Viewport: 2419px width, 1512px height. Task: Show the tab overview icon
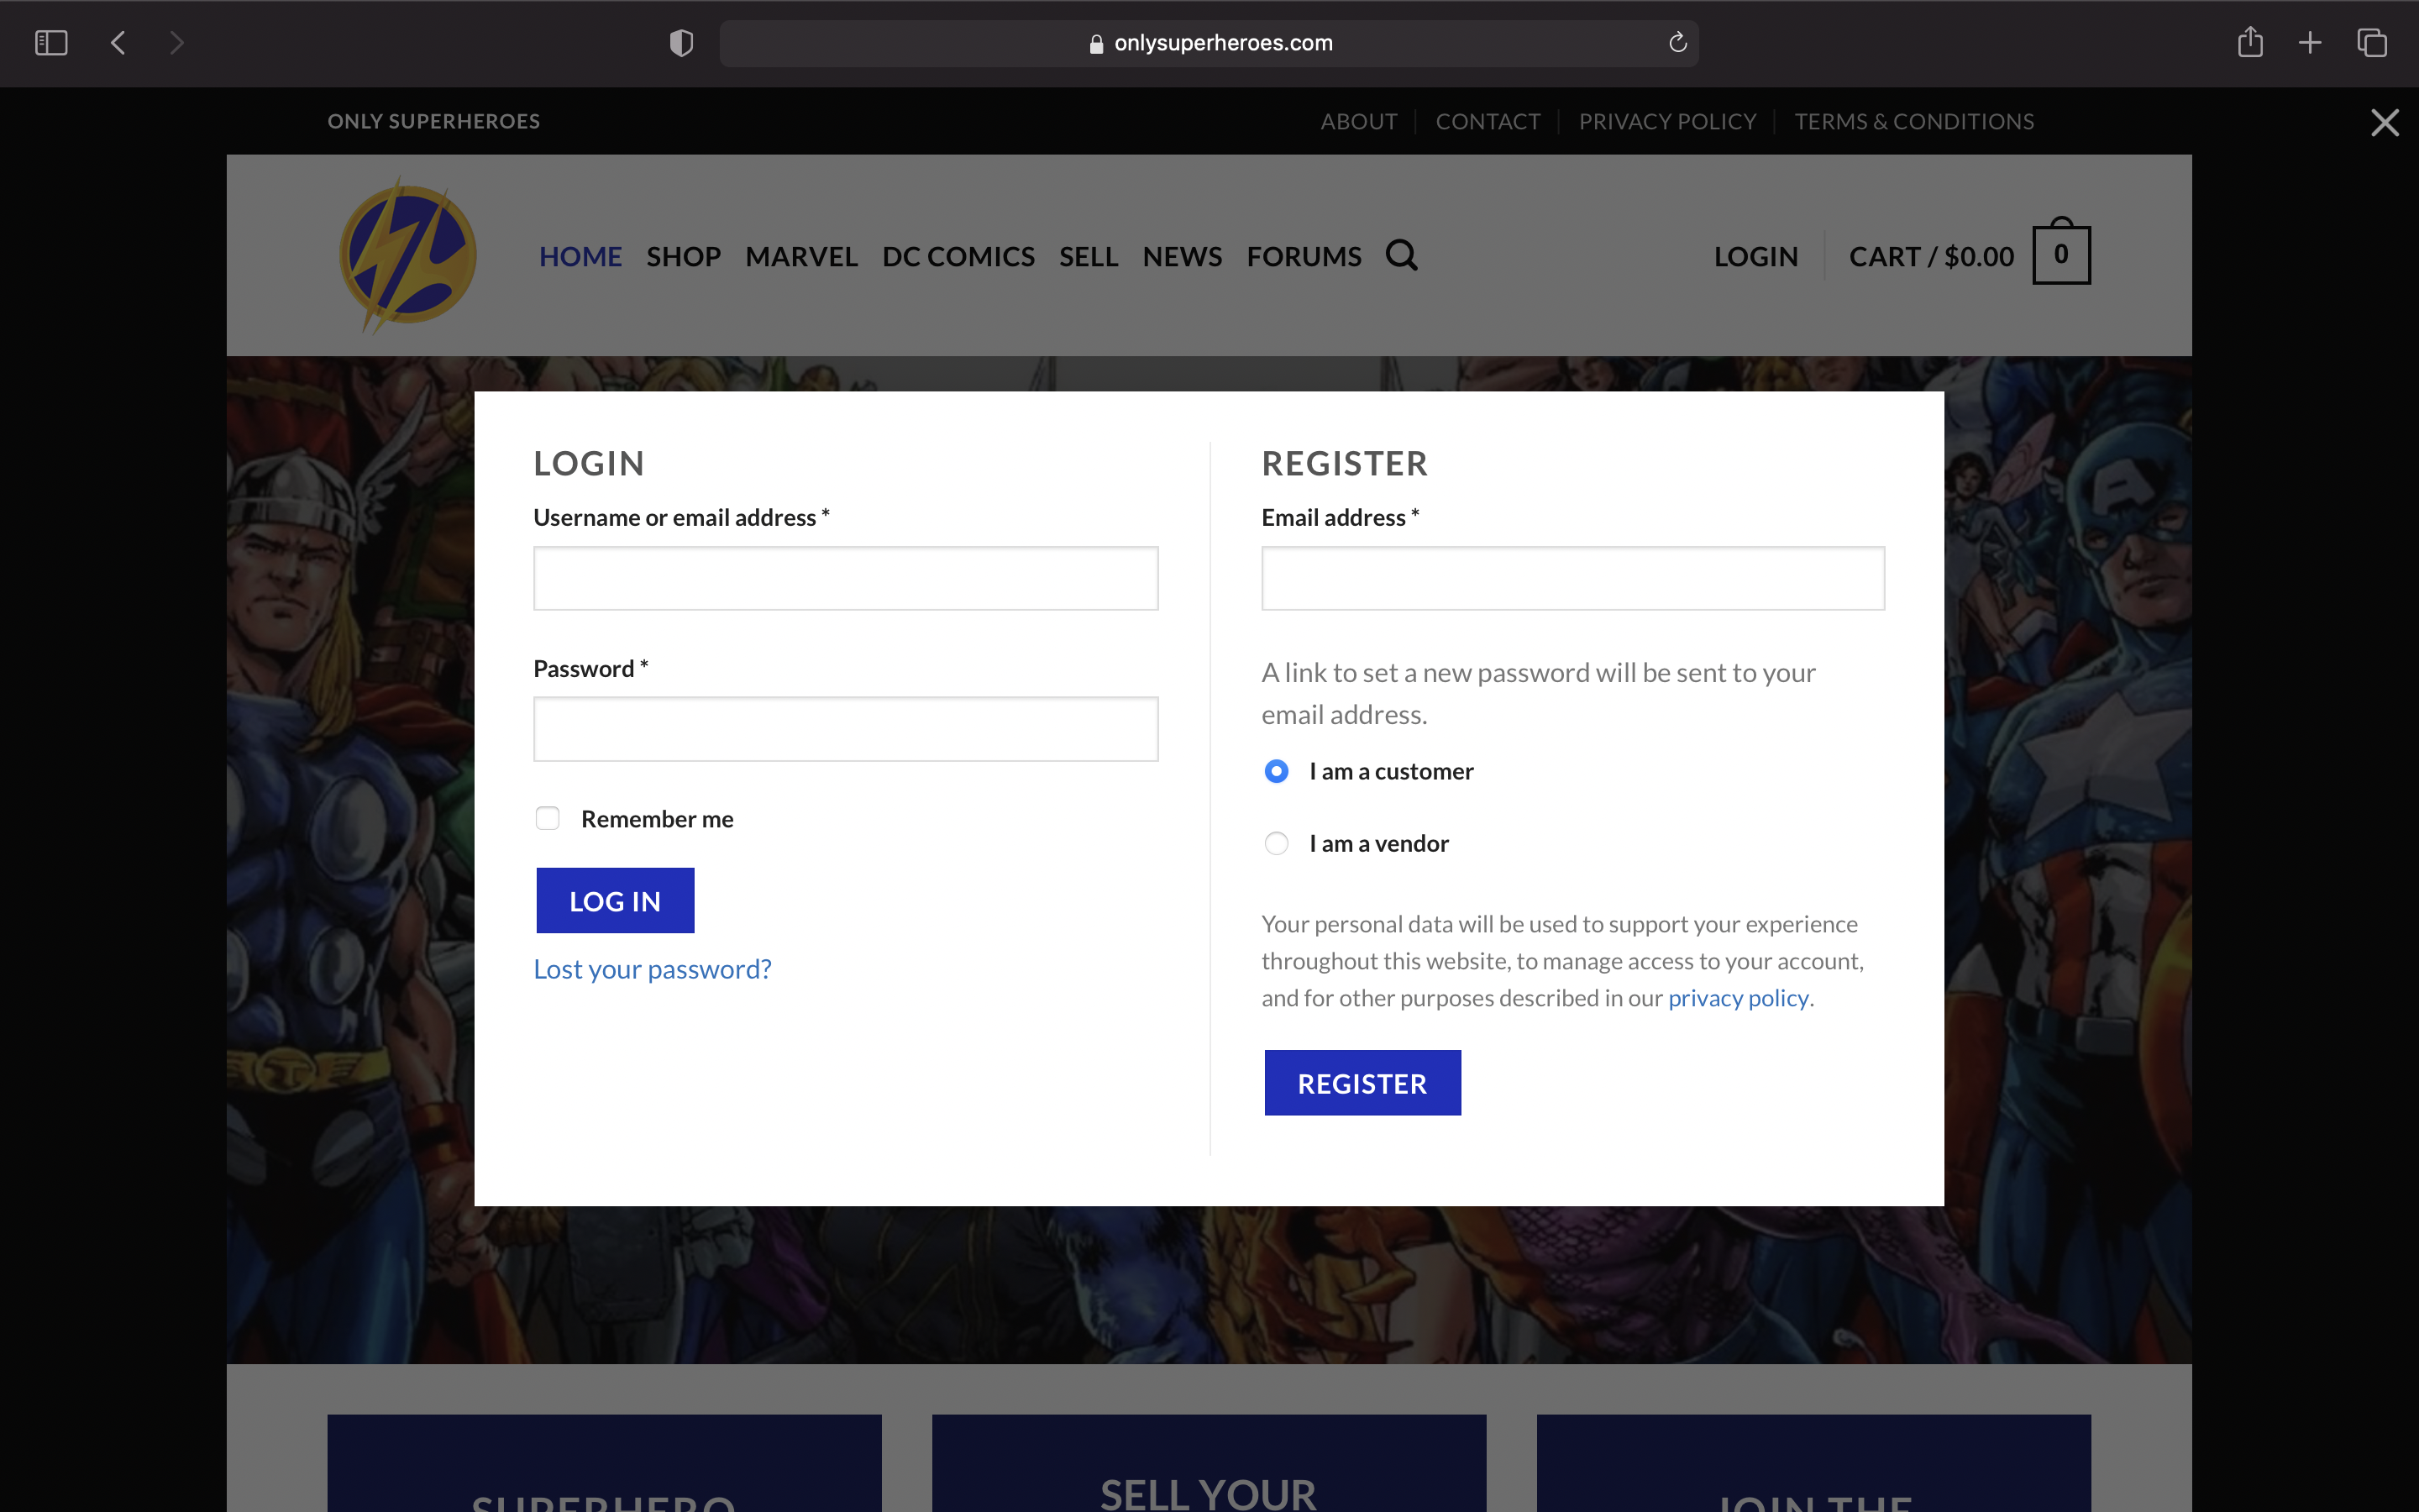coord(2372,43)
